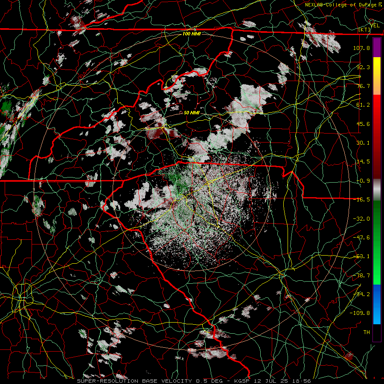Image resolution: width=384 pixels, height=384 pixels.
Task: Select the 76.7 scale value
Action: coord(363,86)
